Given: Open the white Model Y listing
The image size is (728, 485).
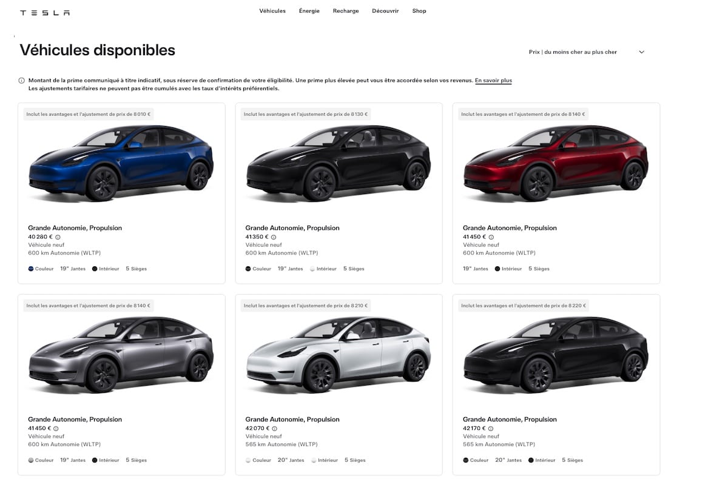Looking at the screenshot, I should point(339,384).
